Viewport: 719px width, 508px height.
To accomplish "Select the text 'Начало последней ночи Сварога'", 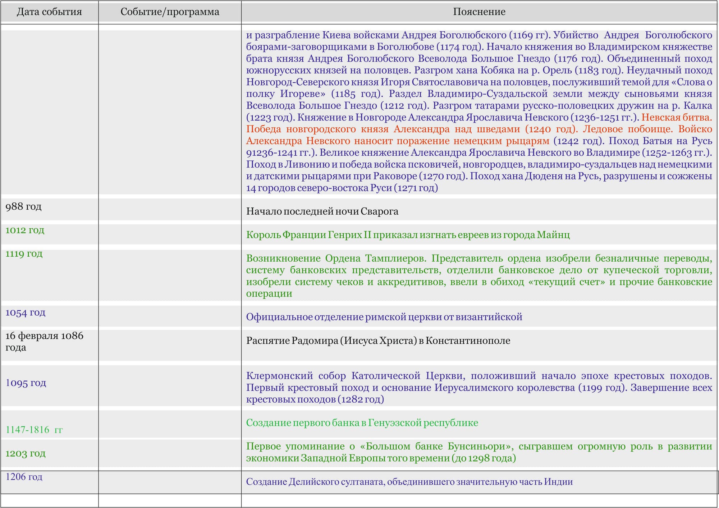I will 322,211.
